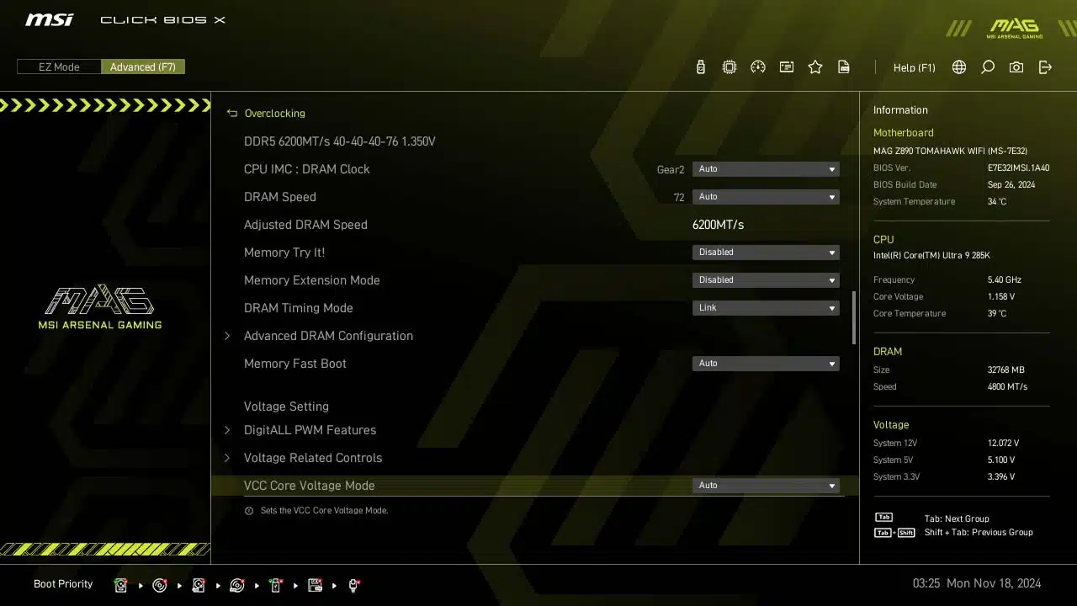Image resolution: width=1077 pixels, height=606 pixels.
Task: Open Memory Try It! dropdown
Action: [765, 252]
